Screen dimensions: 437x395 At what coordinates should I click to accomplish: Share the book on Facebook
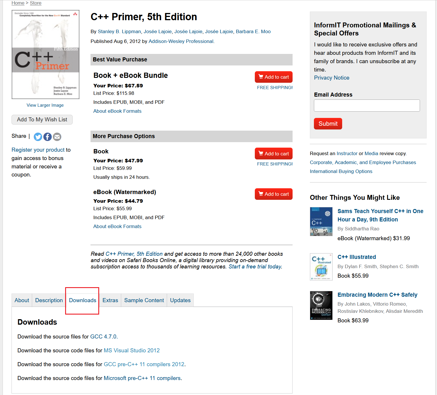tap(48, 137)
